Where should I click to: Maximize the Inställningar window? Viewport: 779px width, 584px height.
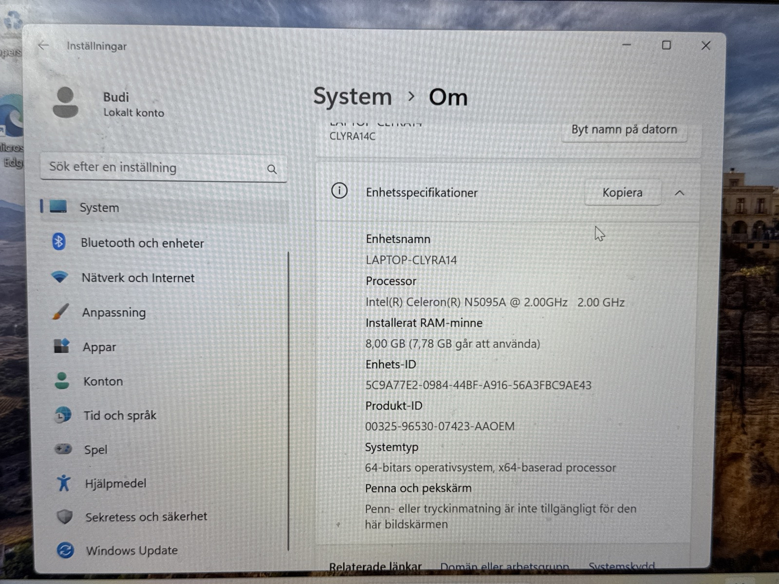pyautogui.click(x=667, y=45)
